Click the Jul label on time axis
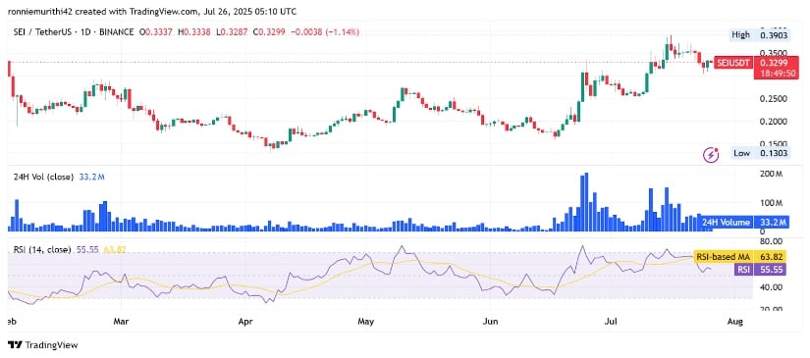This screenshot has width=810, height=358. [x=611, y=322]
